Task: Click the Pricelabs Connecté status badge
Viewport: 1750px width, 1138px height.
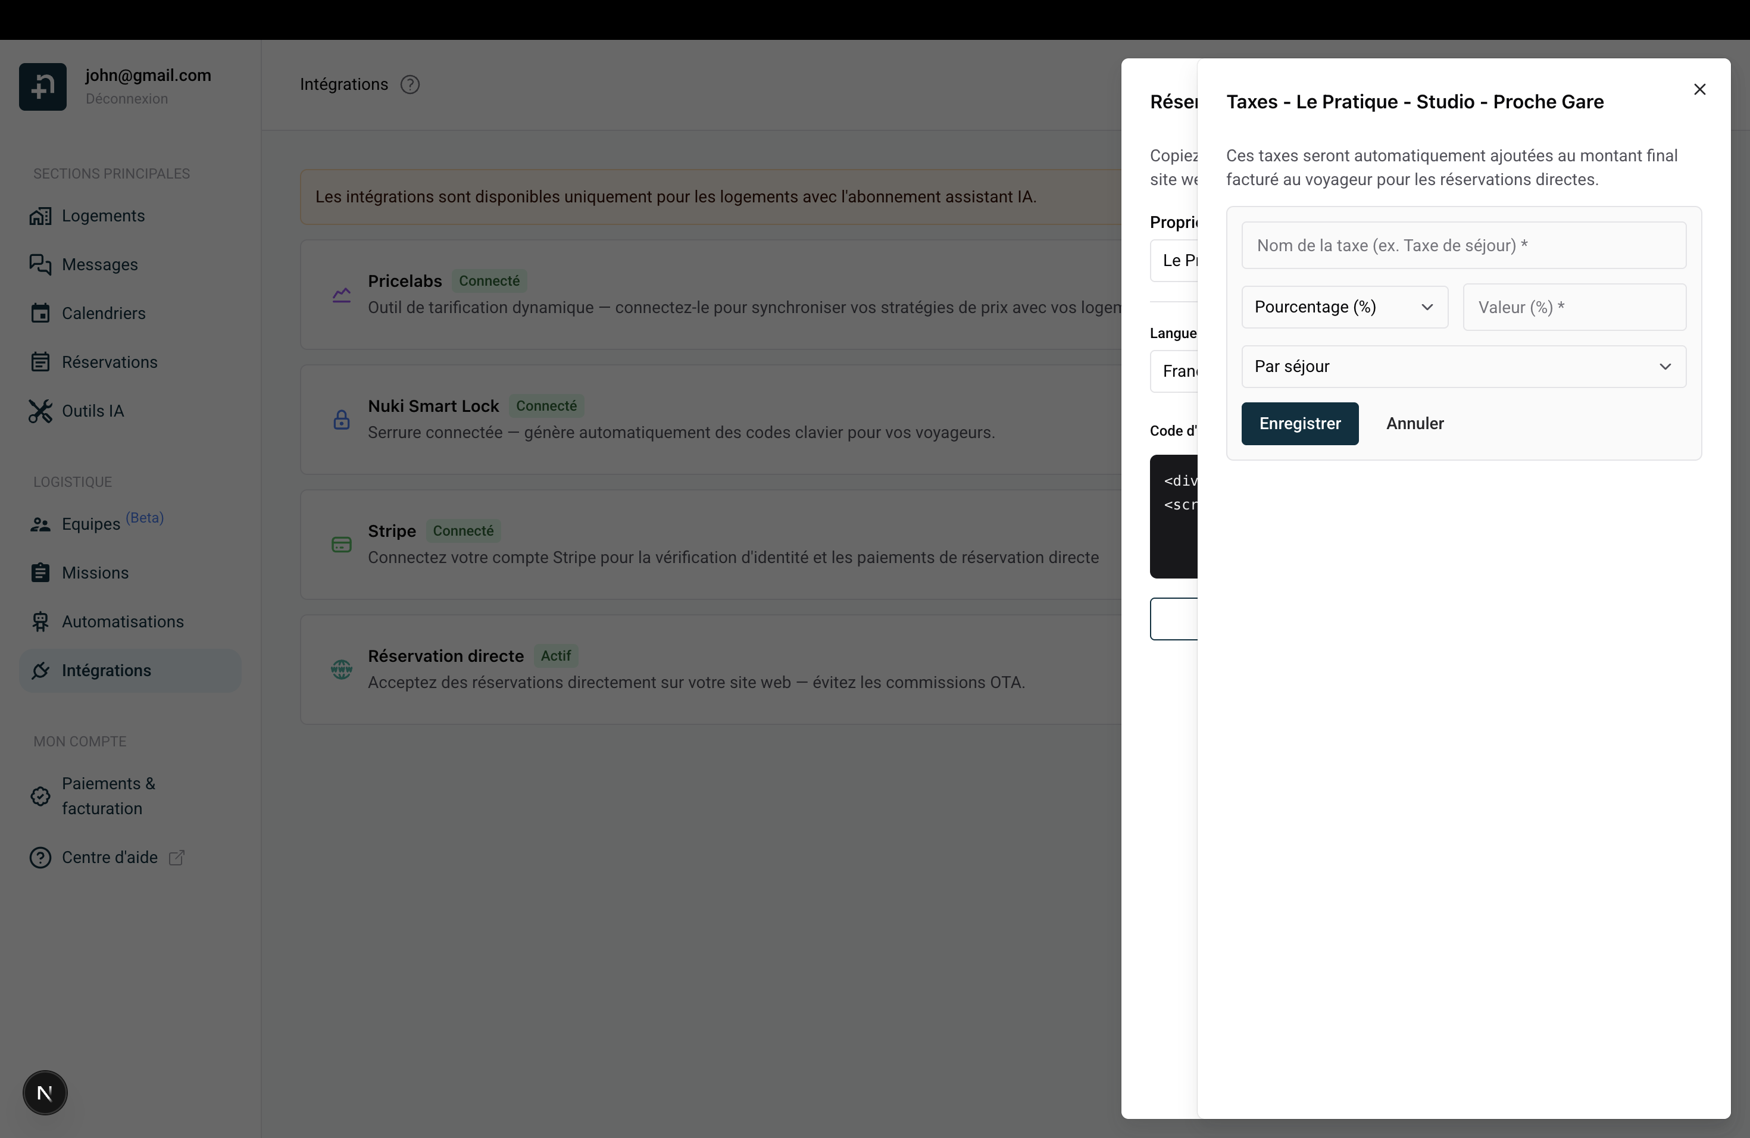Action: click(489, 281)
